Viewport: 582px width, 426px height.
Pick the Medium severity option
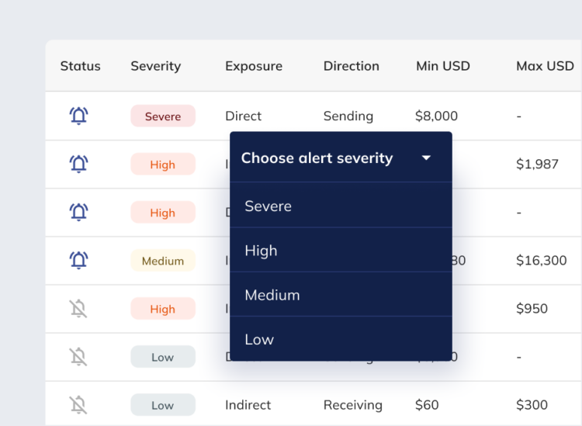272,295
